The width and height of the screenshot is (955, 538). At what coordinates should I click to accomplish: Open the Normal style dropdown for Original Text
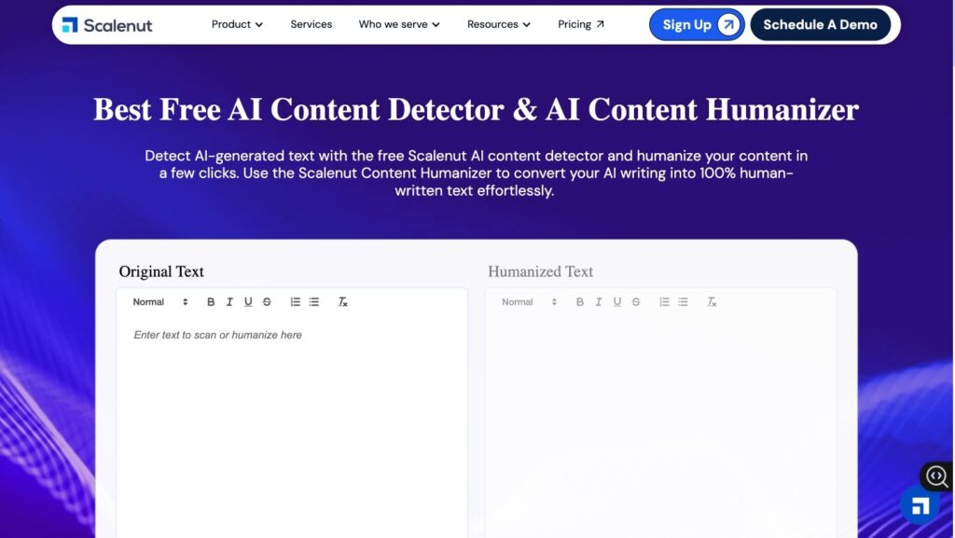(160, 302)
